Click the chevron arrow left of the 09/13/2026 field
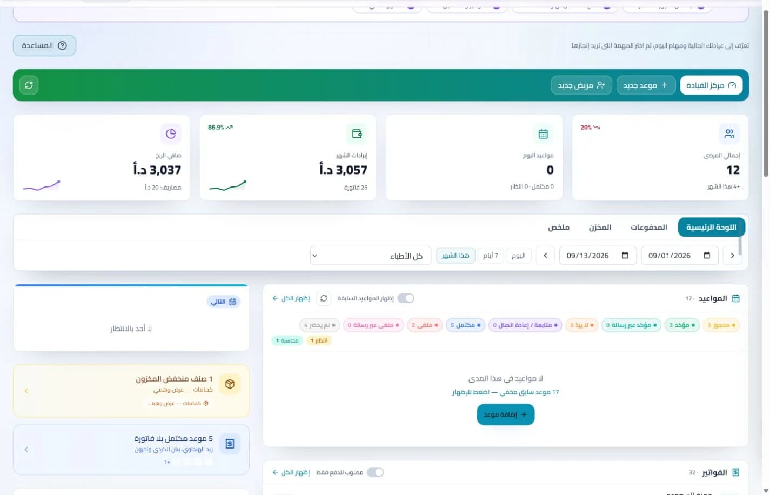Image resolution: width=770 pixels, height=495 pixels. point(545,256)
